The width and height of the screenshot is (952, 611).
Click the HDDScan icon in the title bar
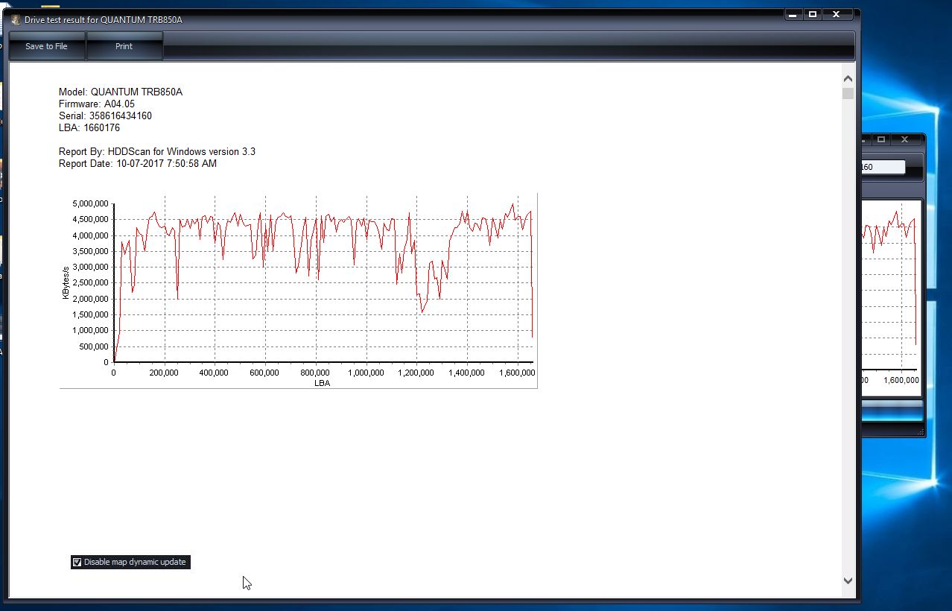coord(16,20)
